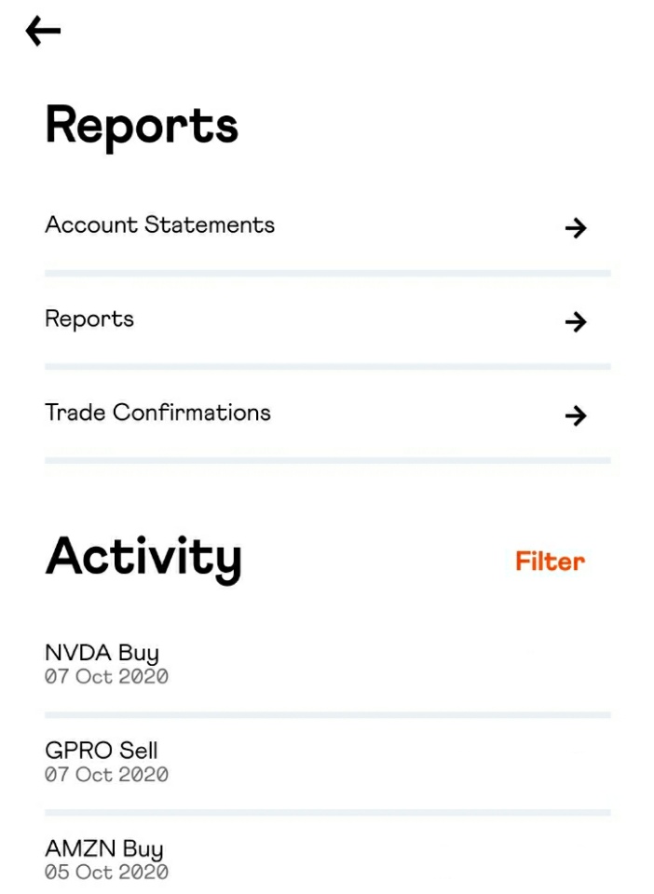The image size is (654, 894).
Task: Click the 07 Oct 2020 date under NVDA Buy
Action: click(x=106, y=677)
